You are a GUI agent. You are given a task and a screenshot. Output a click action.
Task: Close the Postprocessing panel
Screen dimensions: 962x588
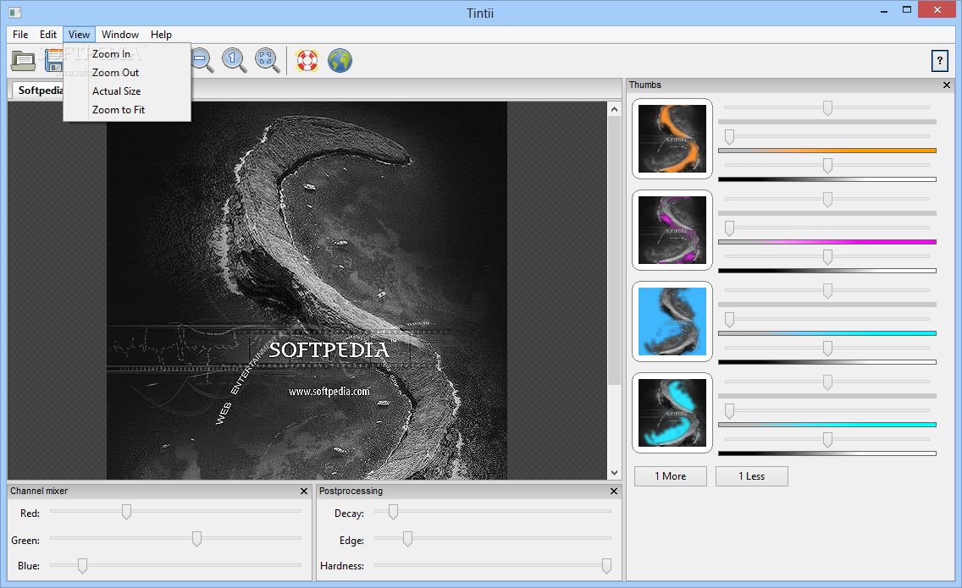pyautogui.click(x=613, y=491)
